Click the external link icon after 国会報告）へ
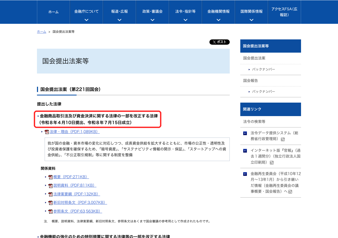The width and height of the screenshot is (338, 238). pos(290,192)
